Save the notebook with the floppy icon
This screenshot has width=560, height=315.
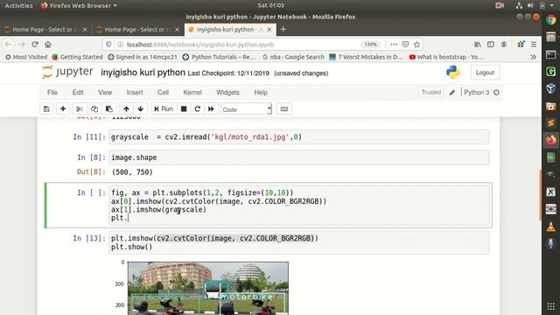[46, 108]
